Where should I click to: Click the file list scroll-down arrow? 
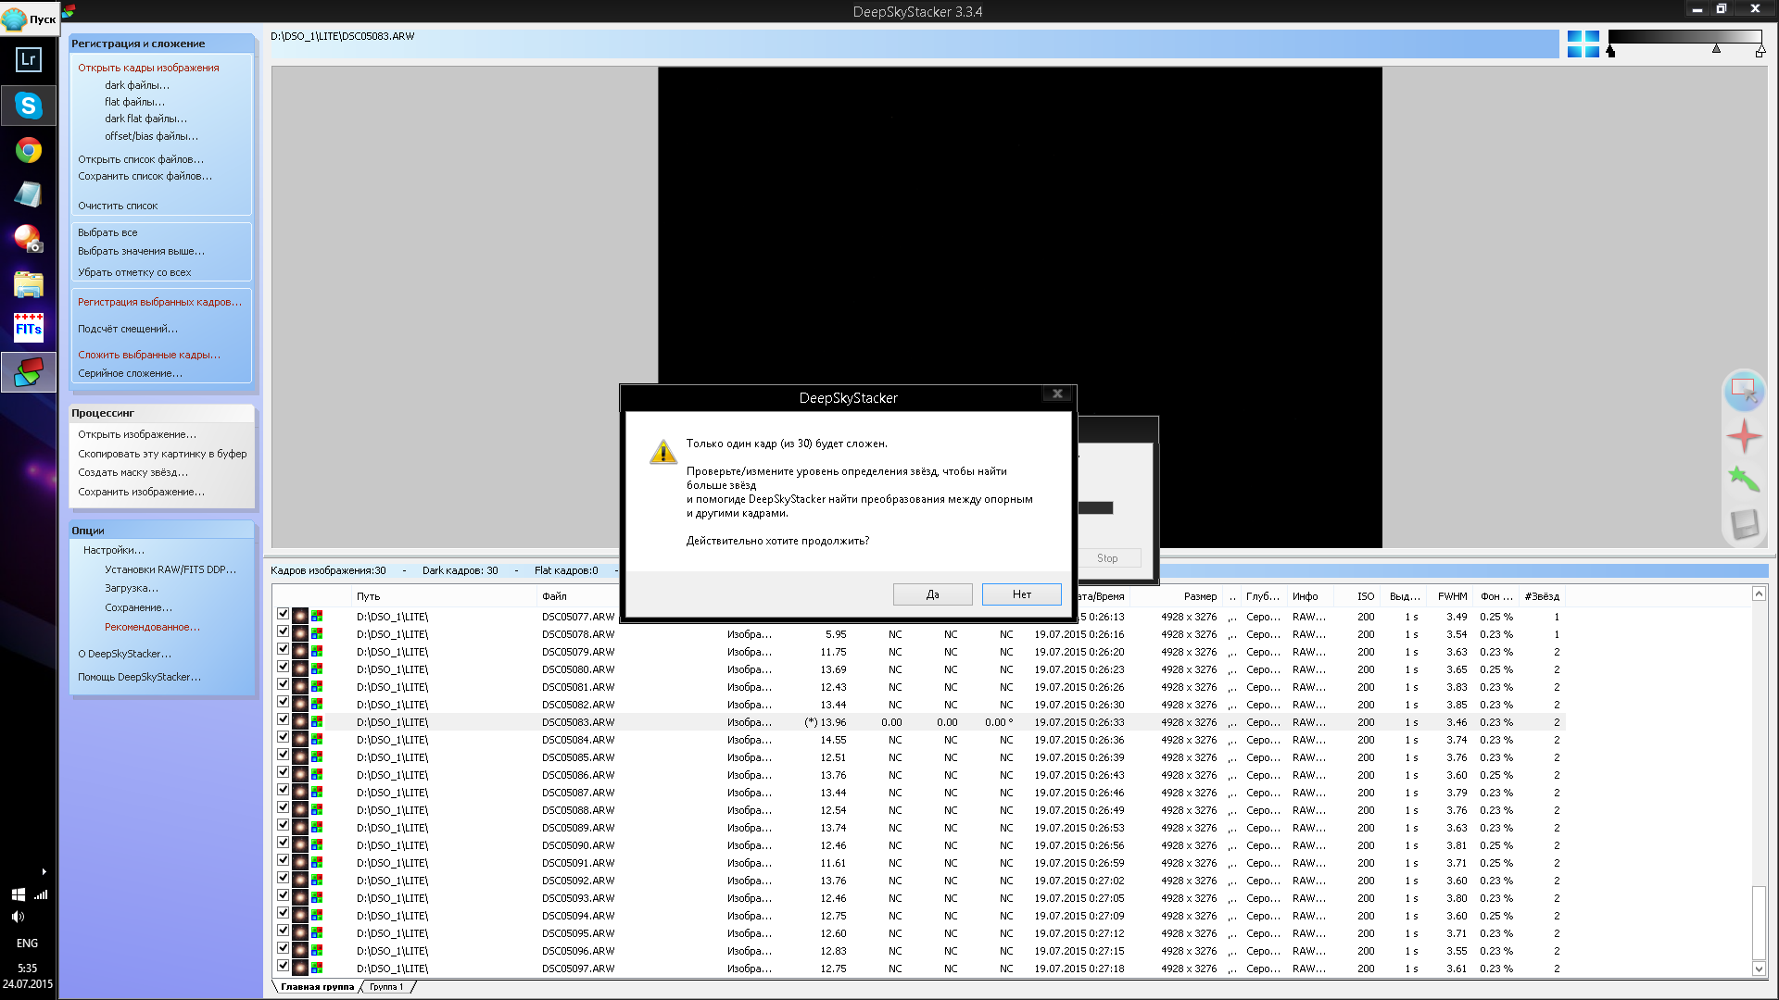1759,969
